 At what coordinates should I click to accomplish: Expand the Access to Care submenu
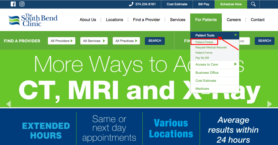coord(215,65)
